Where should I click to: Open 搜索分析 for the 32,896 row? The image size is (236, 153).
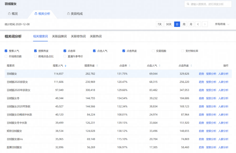click(211, 147)
